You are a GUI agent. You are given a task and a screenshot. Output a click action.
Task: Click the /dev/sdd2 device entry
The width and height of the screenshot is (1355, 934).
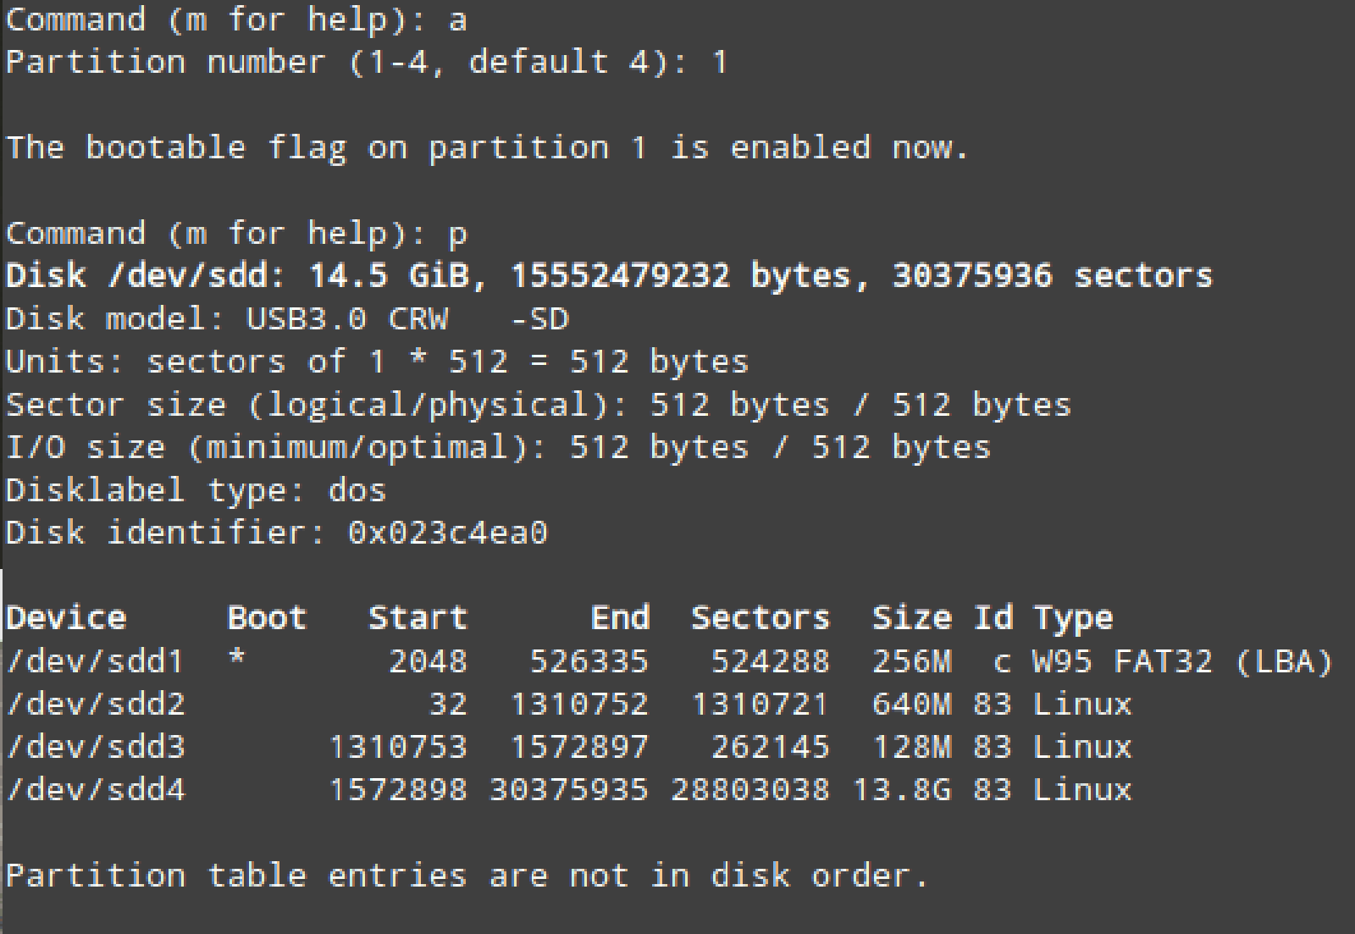[95, 705]
